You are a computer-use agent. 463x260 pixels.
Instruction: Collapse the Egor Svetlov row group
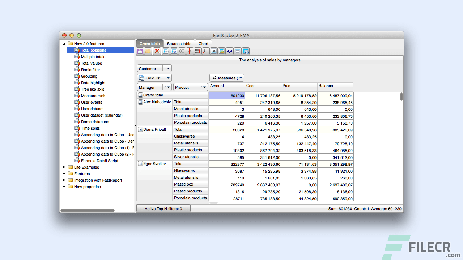click(x=140, y=164)
